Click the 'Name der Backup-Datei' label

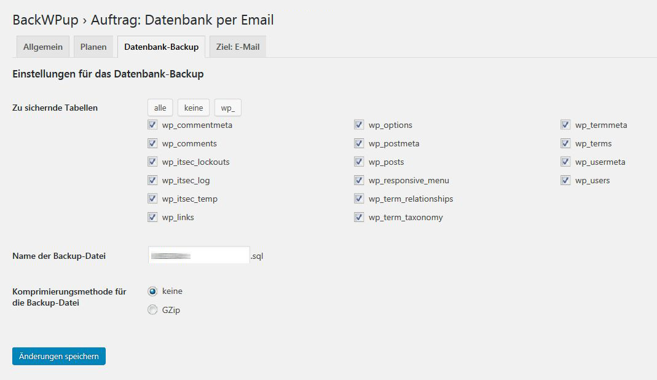click(59, 256)
